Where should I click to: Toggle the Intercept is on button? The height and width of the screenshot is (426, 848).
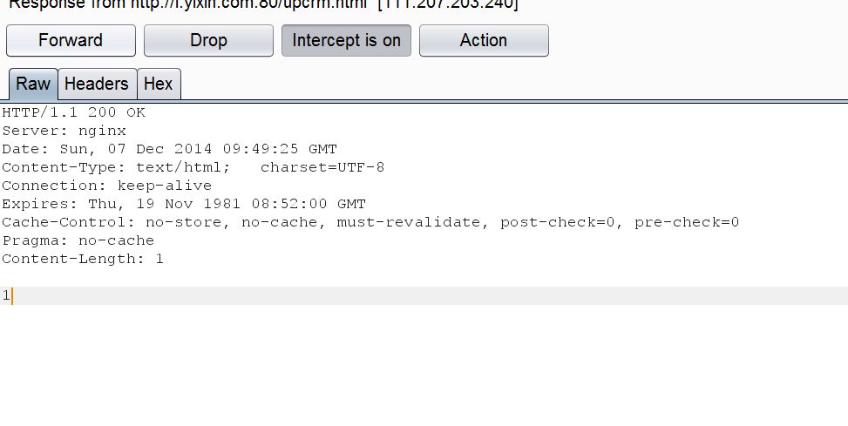tap(346, 41)
